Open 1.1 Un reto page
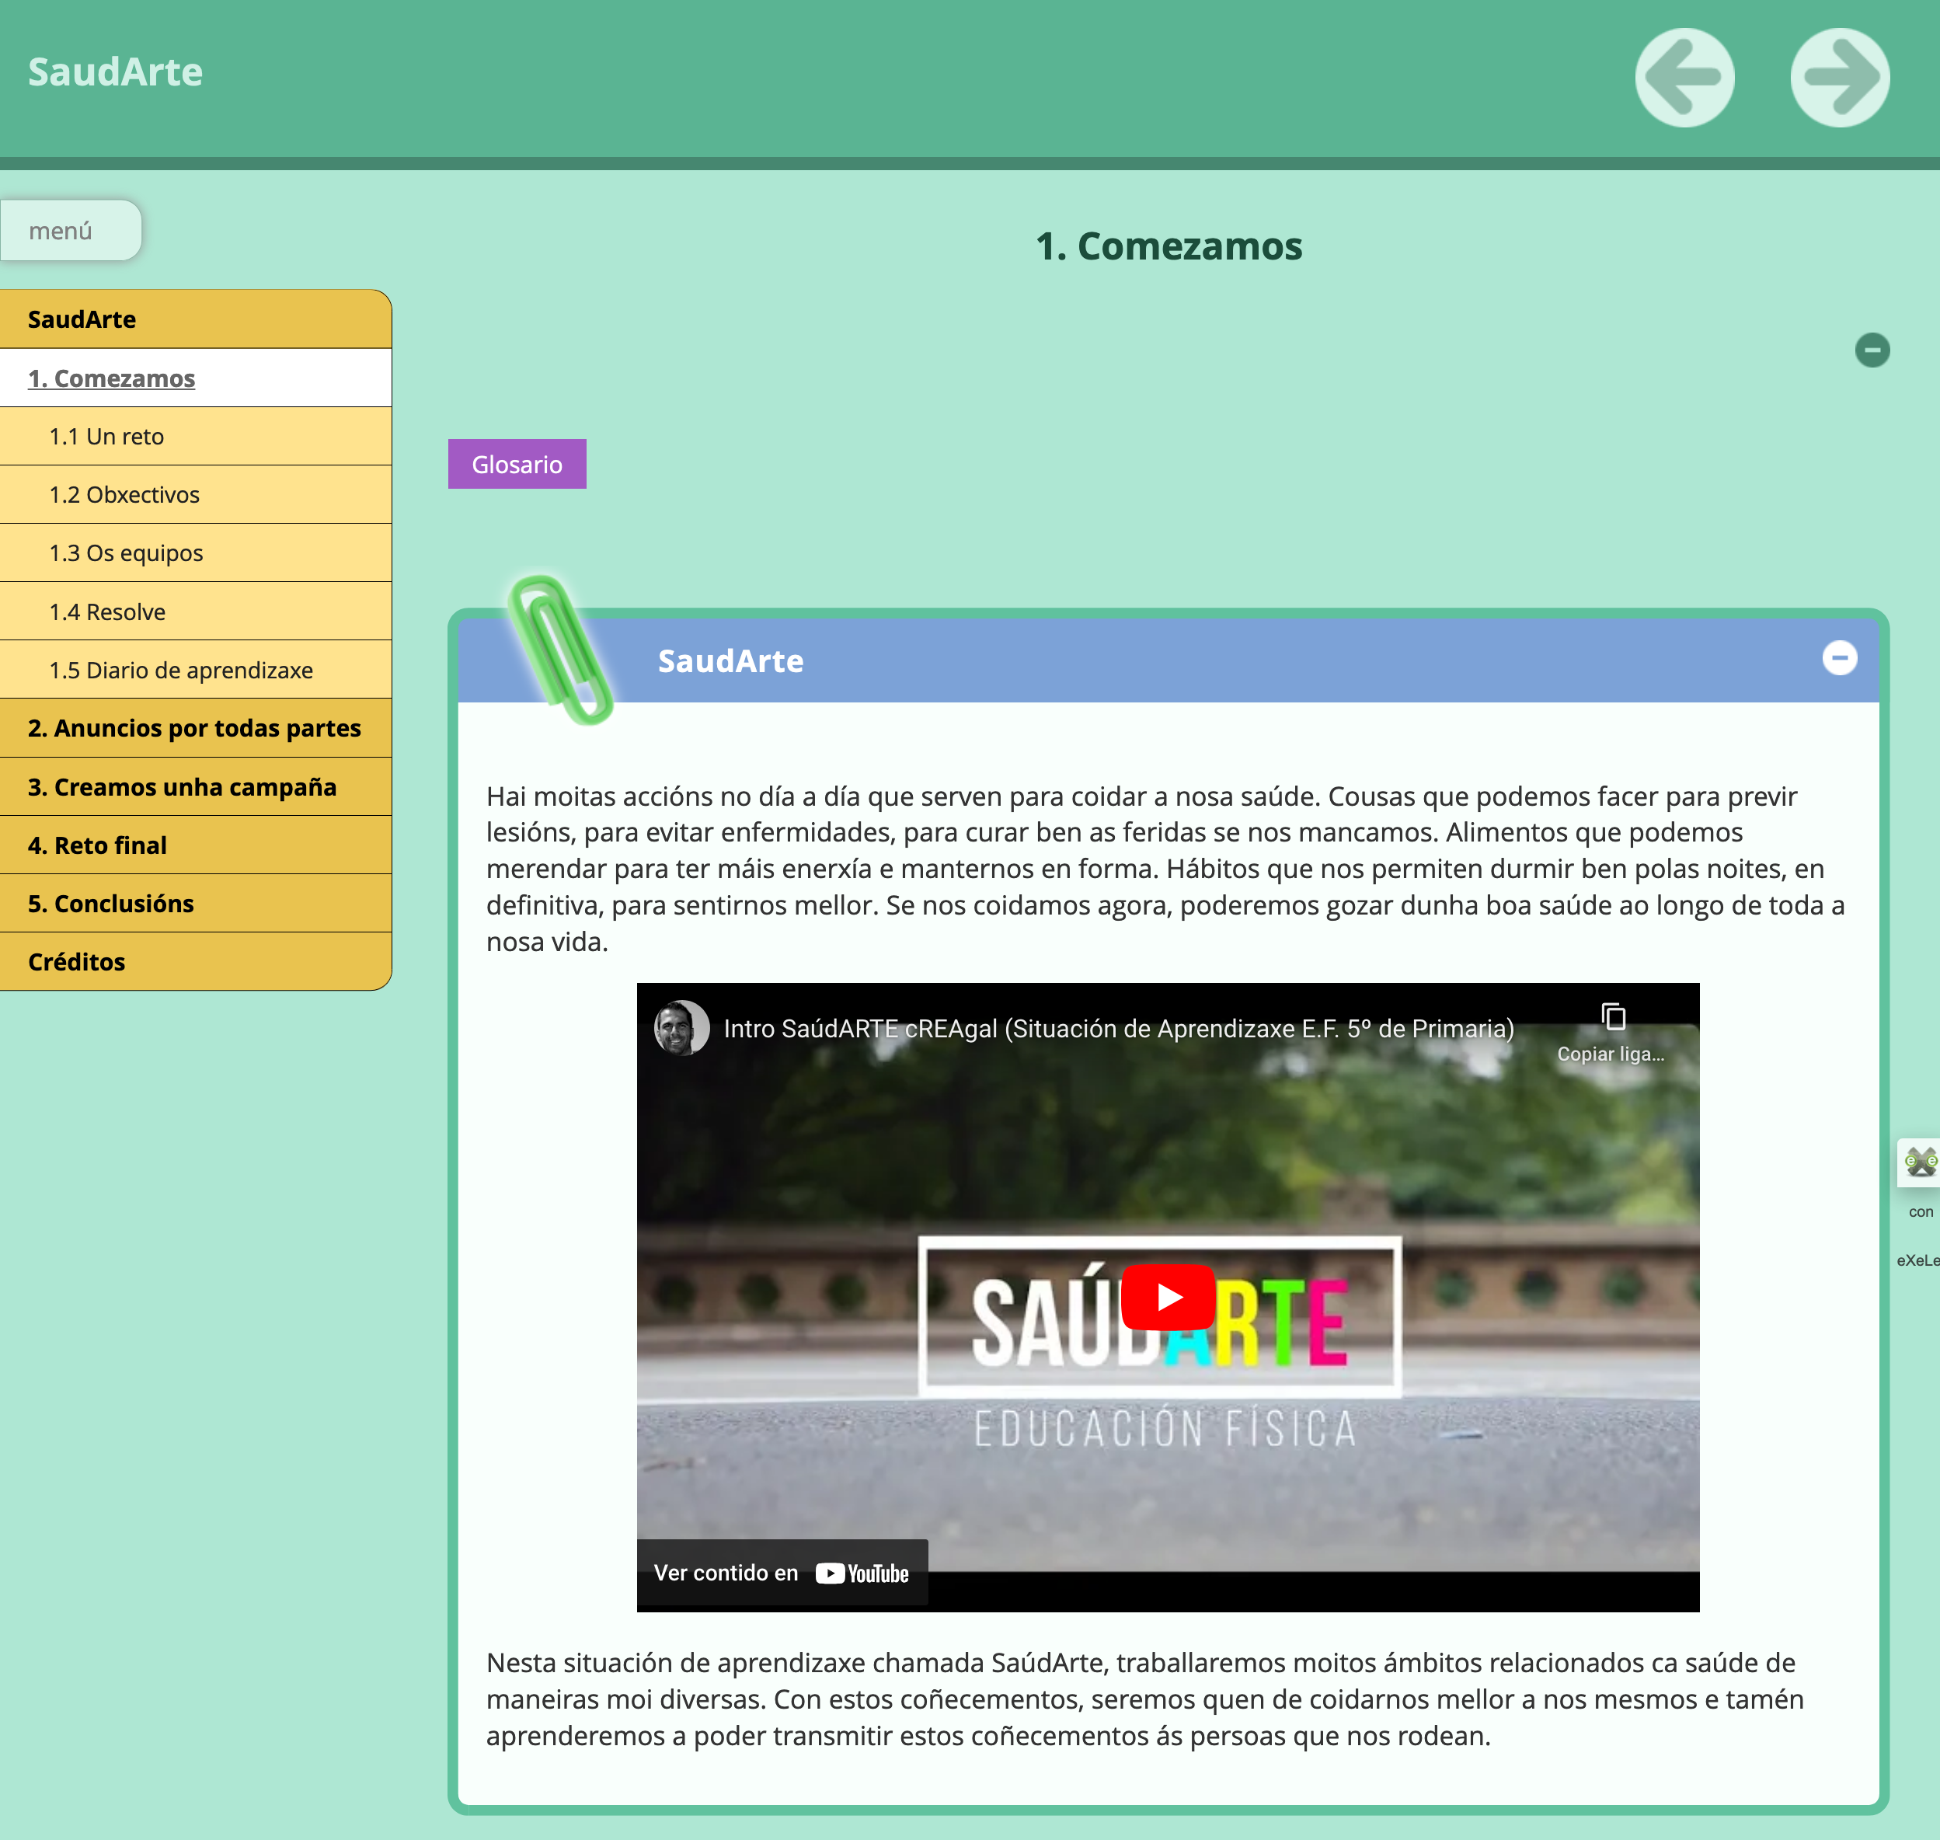This screenshot has width=1940, height=1840. coord(106,437)
